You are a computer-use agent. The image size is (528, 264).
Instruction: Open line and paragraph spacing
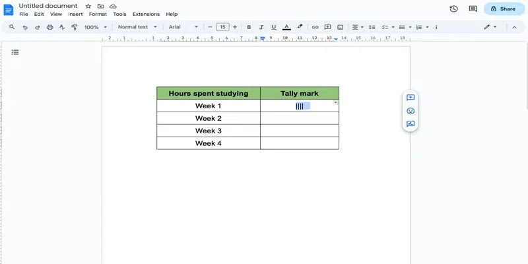click(372, 27)
